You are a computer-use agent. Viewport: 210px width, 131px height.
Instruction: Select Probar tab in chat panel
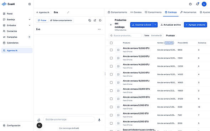tap(42, 20)
